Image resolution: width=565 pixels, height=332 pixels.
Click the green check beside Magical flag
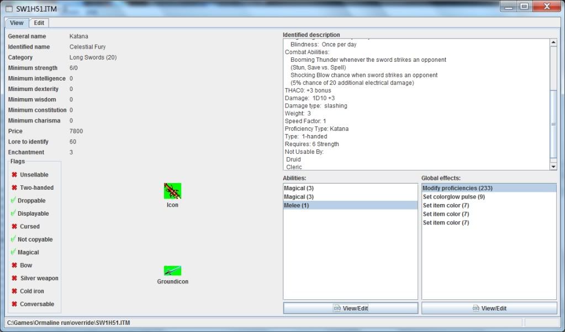[14, 252]
